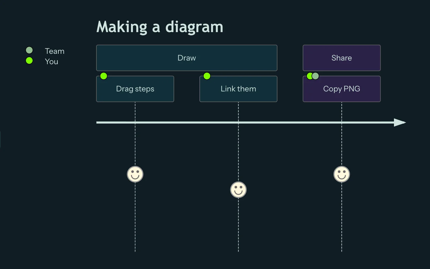This screenshot has width=430, height=269.
Task: Click the You legend color dot
Action: coord(29,61)
